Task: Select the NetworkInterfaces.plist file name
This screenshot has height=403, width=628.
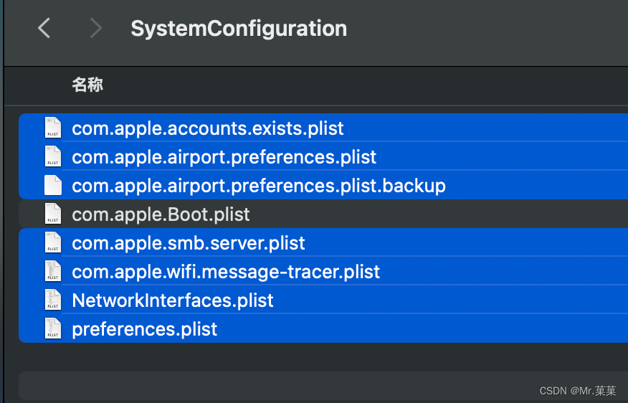Action: click(173, 300)
